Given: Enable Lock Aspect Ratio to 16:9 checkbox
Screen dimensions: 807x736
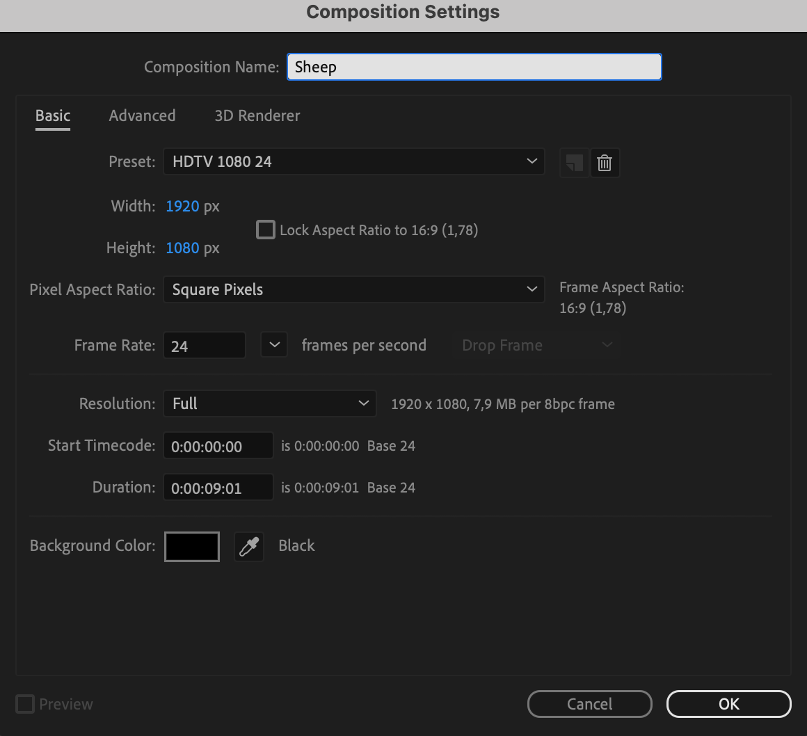Looking at the screenshot, I should [x=266, y=230].
